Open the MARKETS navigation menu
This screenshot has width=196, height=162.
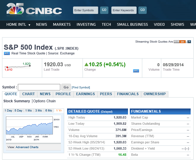[x=62, y=24]
